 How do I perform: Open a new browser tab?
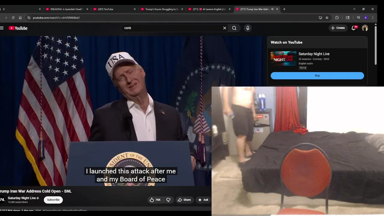tap(284, 9)
